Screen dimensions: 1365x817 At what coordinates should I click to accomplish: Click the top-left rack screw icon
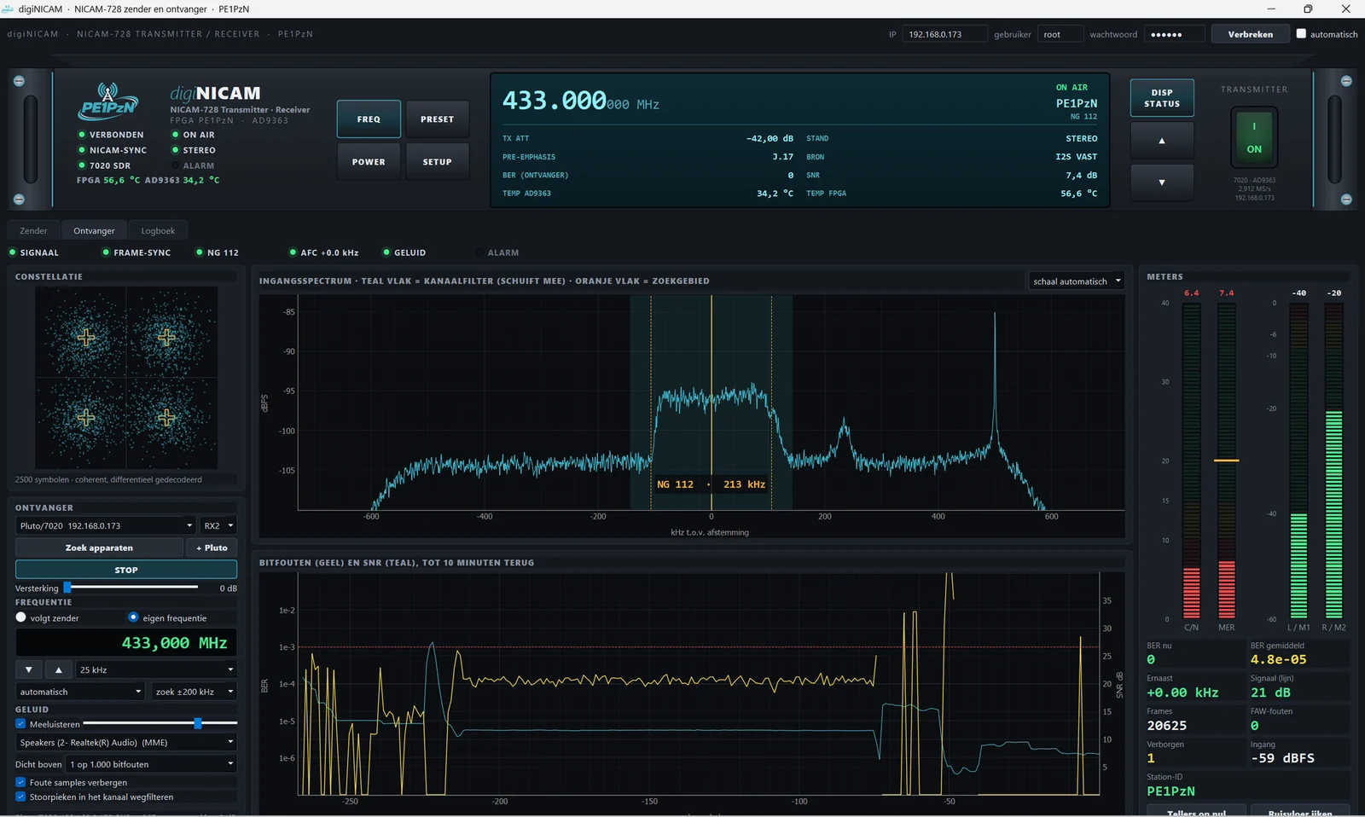pyautogui.click(x=19, y=81)
